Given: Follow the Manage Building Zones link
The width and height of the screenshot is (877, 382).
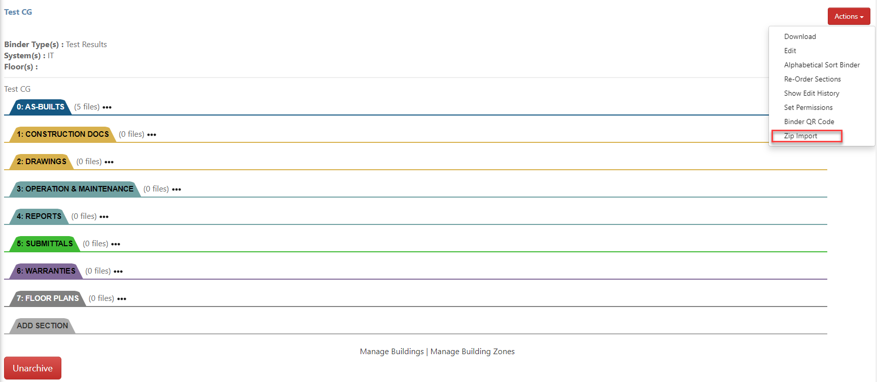Looking at the screenshot, I should click(x=472, y=352).
